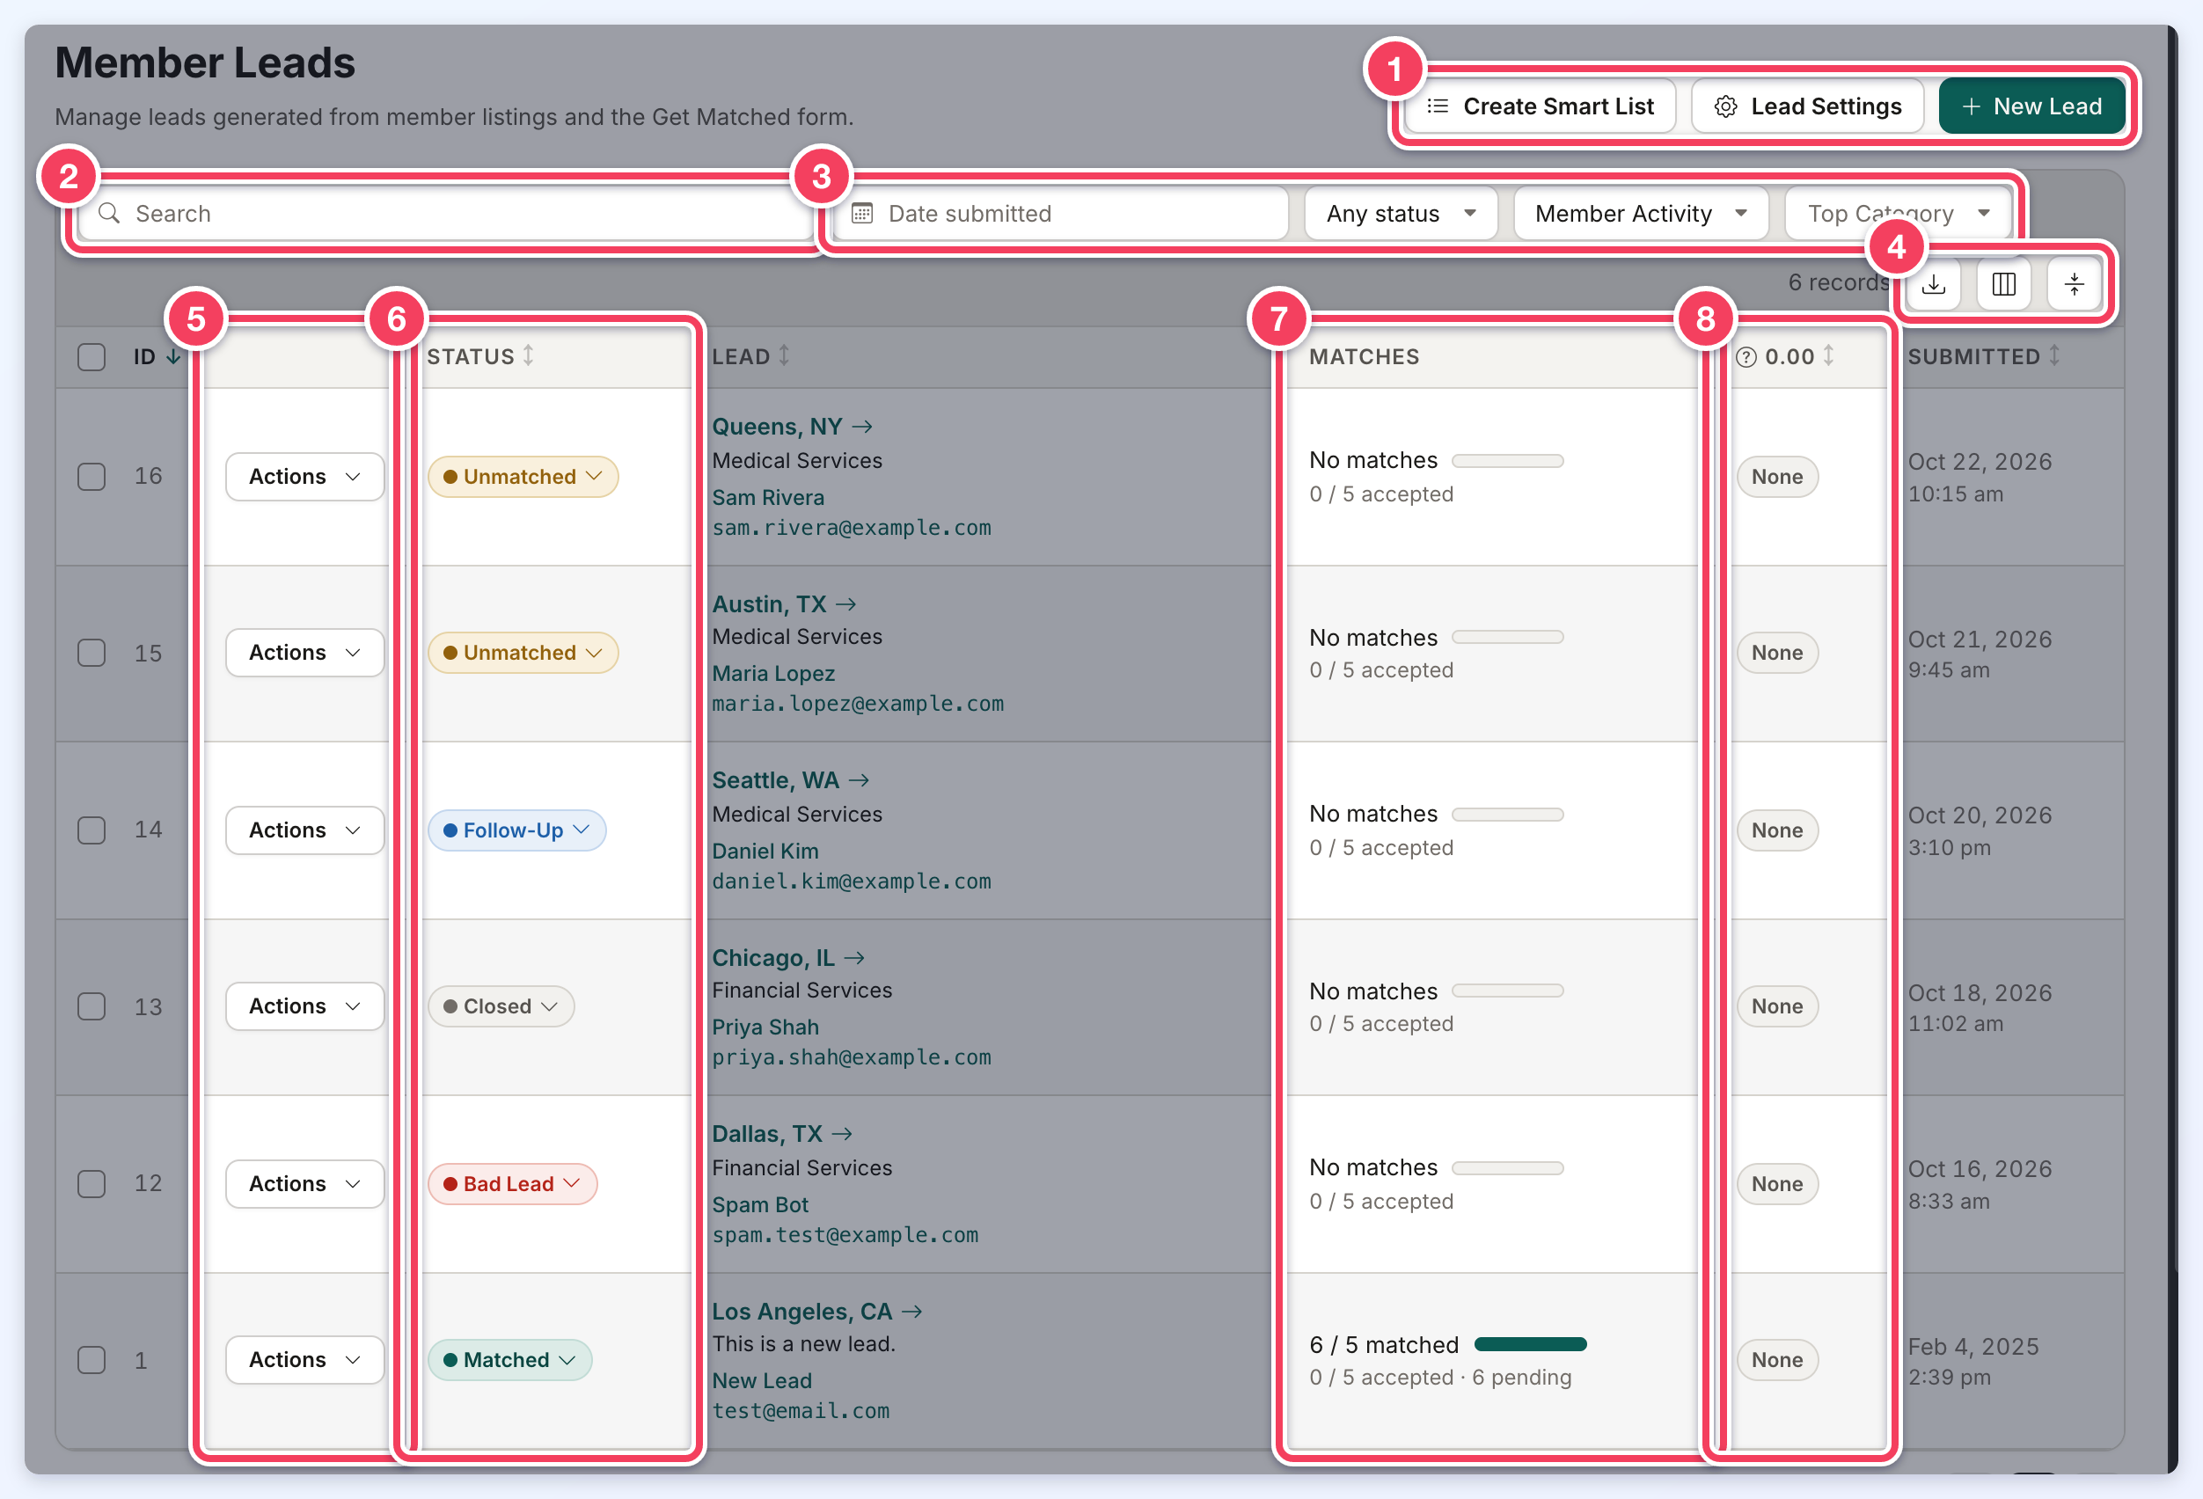Viewport: 2203px width, 1499px height.
Task: Click the arrow next to Los Angeles, CA
Action: tap(912, 1312)
